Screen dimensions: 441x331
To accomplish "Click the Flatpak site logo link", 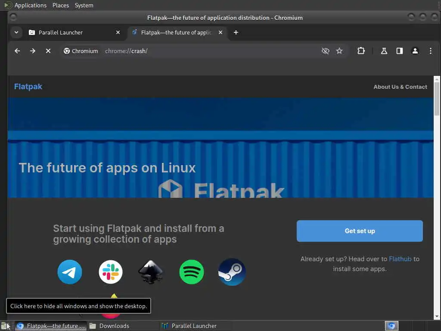I will click(x=28, y=86).
